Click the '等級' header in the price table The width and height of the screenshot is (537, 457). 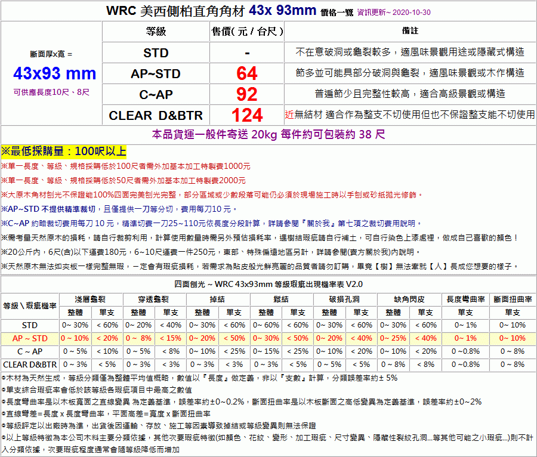156,32
